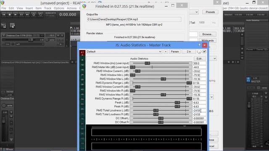
Task: Solo the Christmas Eve track in track panel
Action: [x=62, y=35]
